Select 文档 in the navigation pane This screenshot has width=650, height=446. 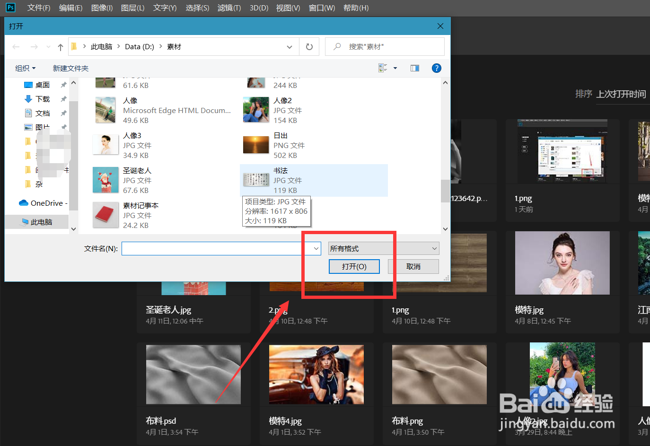tap(43, 114)
